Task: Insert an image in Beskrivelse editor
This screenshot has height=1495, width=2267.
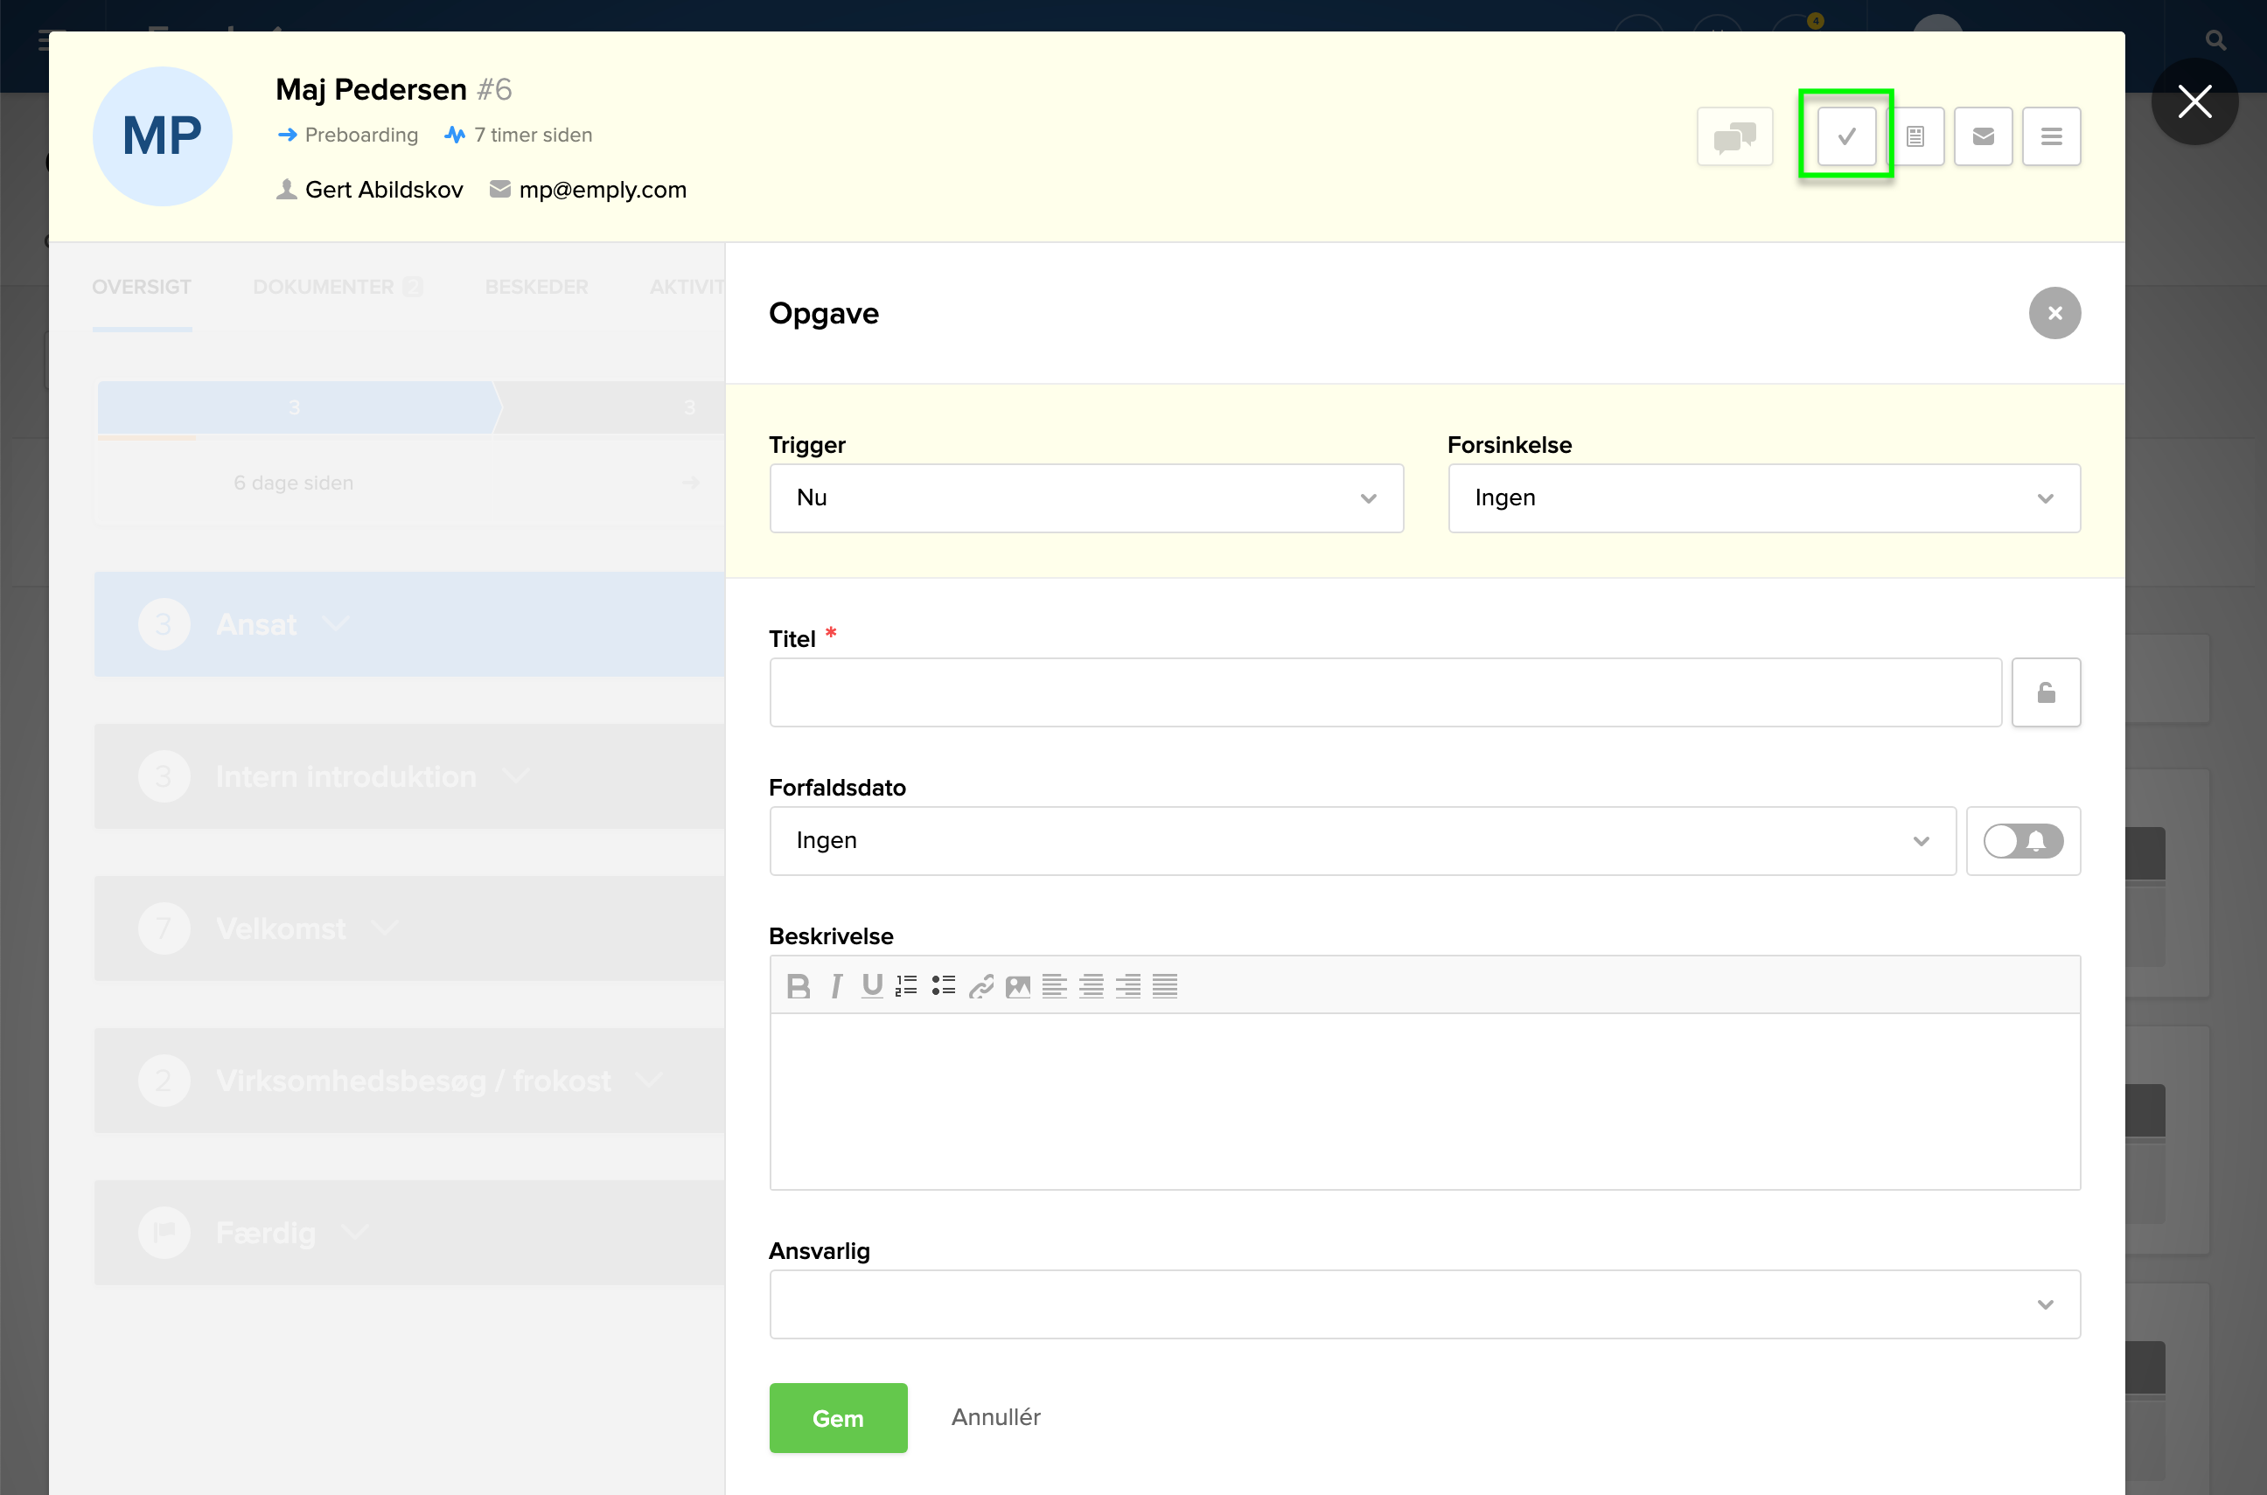Action: pyautogui.click(x=1018, y=986)
